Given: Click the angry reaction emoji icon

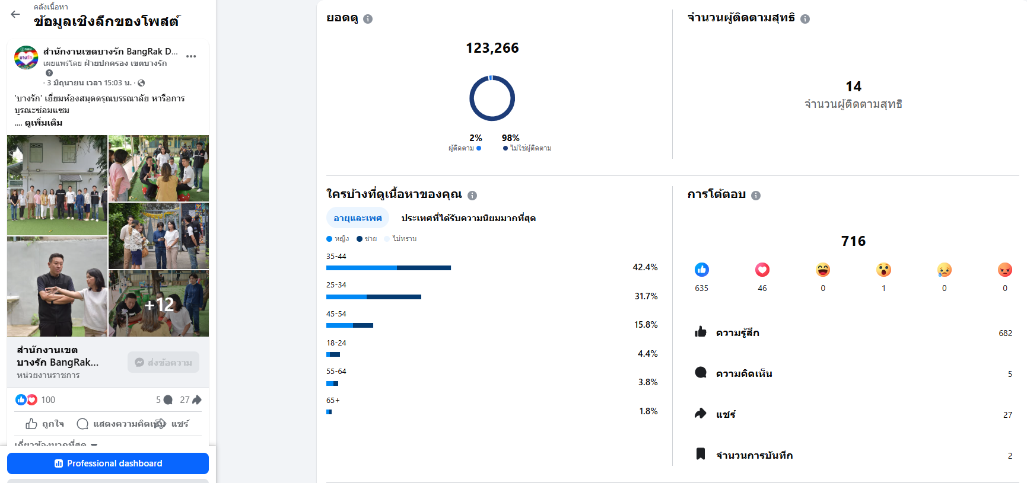Looking at the screenshot, I should pyautogui.click(x=1004, y=270).
